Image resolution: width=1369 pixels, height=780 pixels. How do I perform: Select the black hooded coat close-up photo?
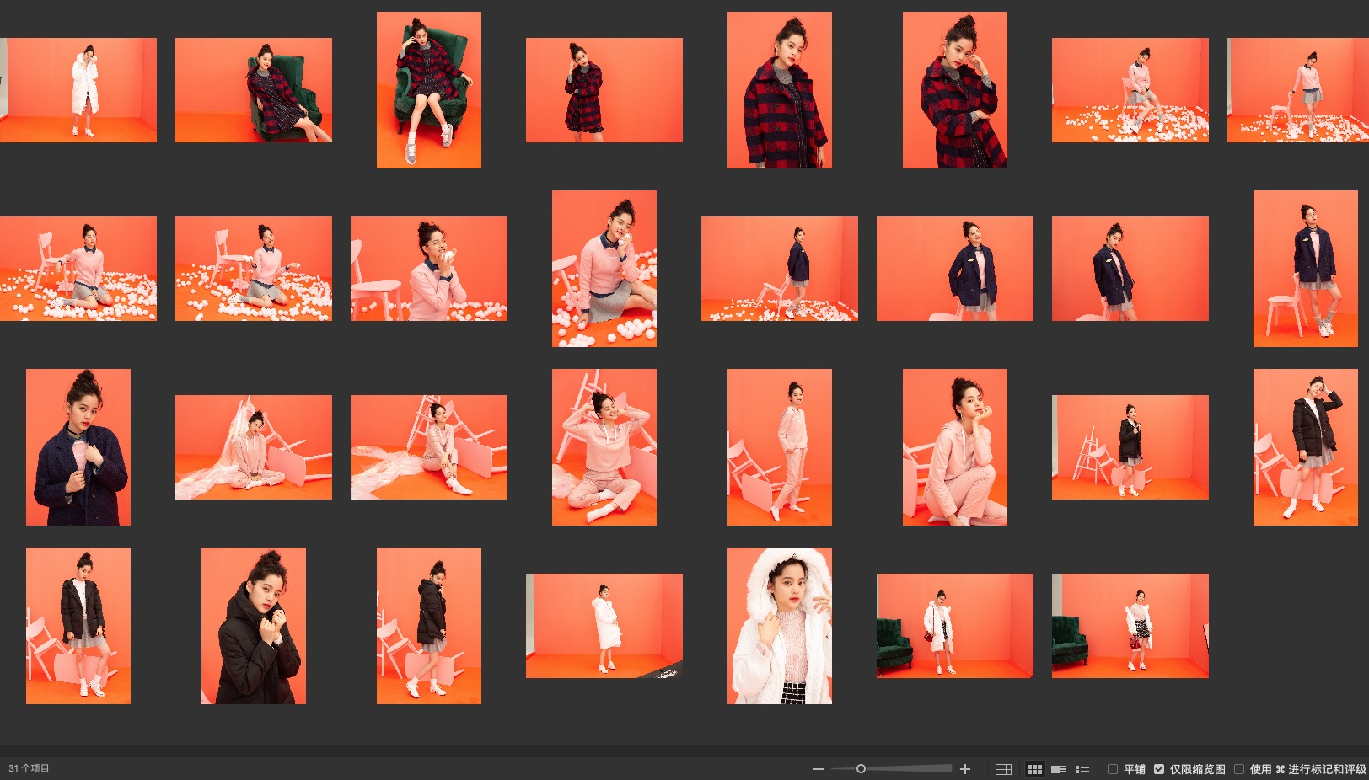coord(253,626)
